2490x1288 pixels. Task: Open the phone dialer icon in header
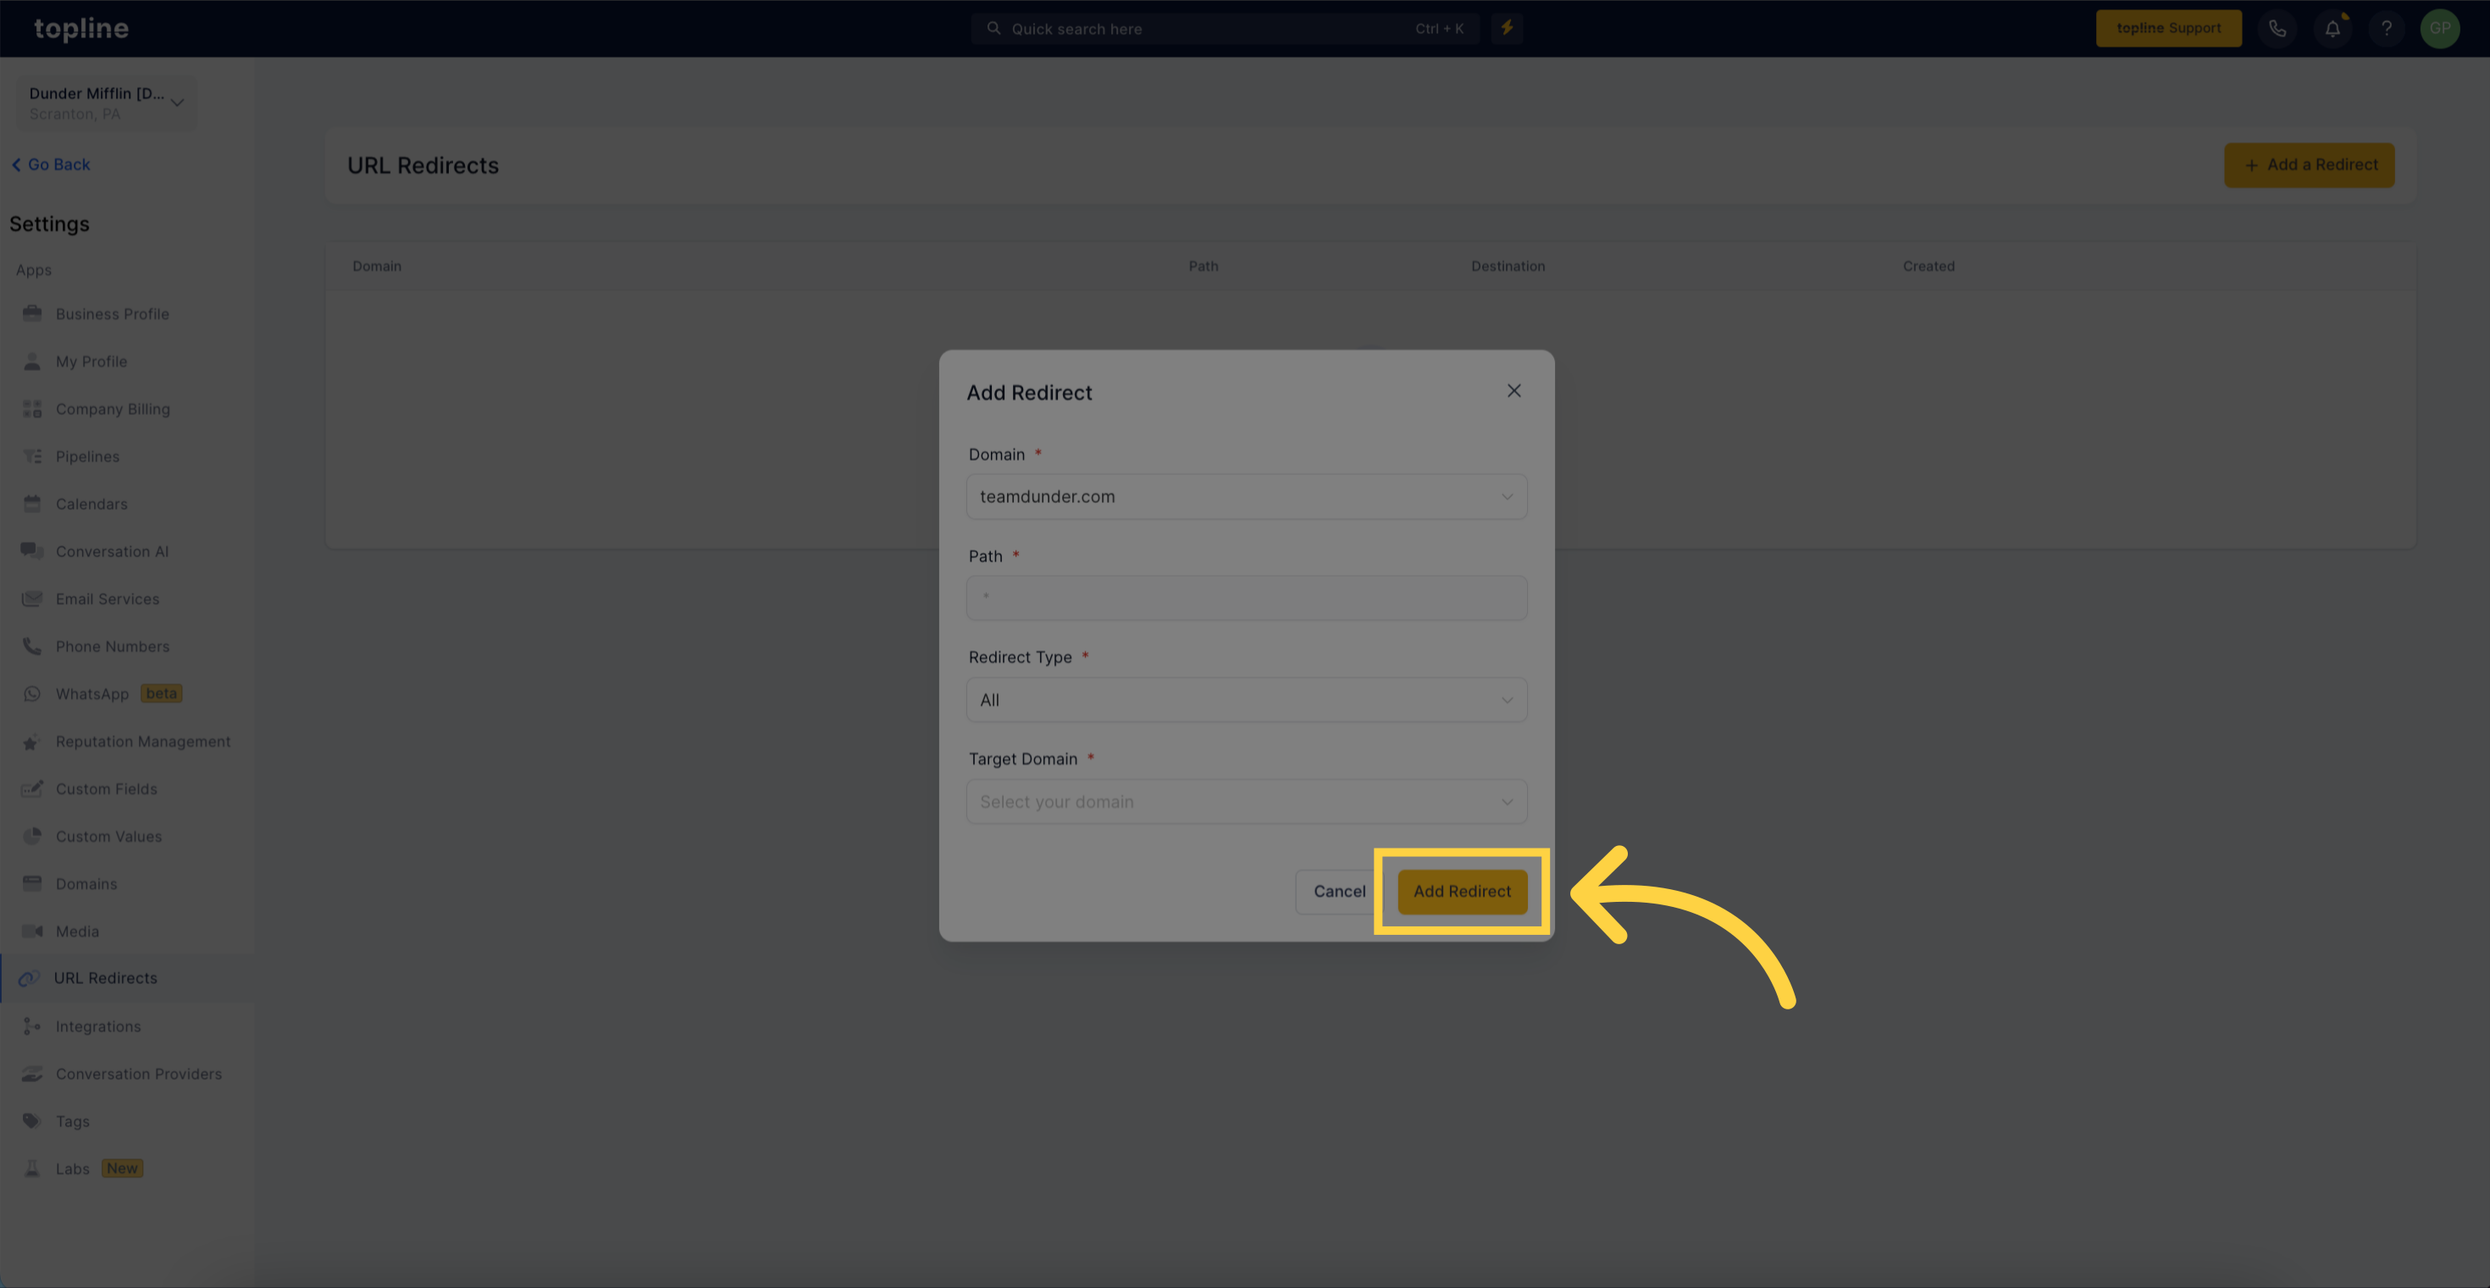(x=2277, y=28)
